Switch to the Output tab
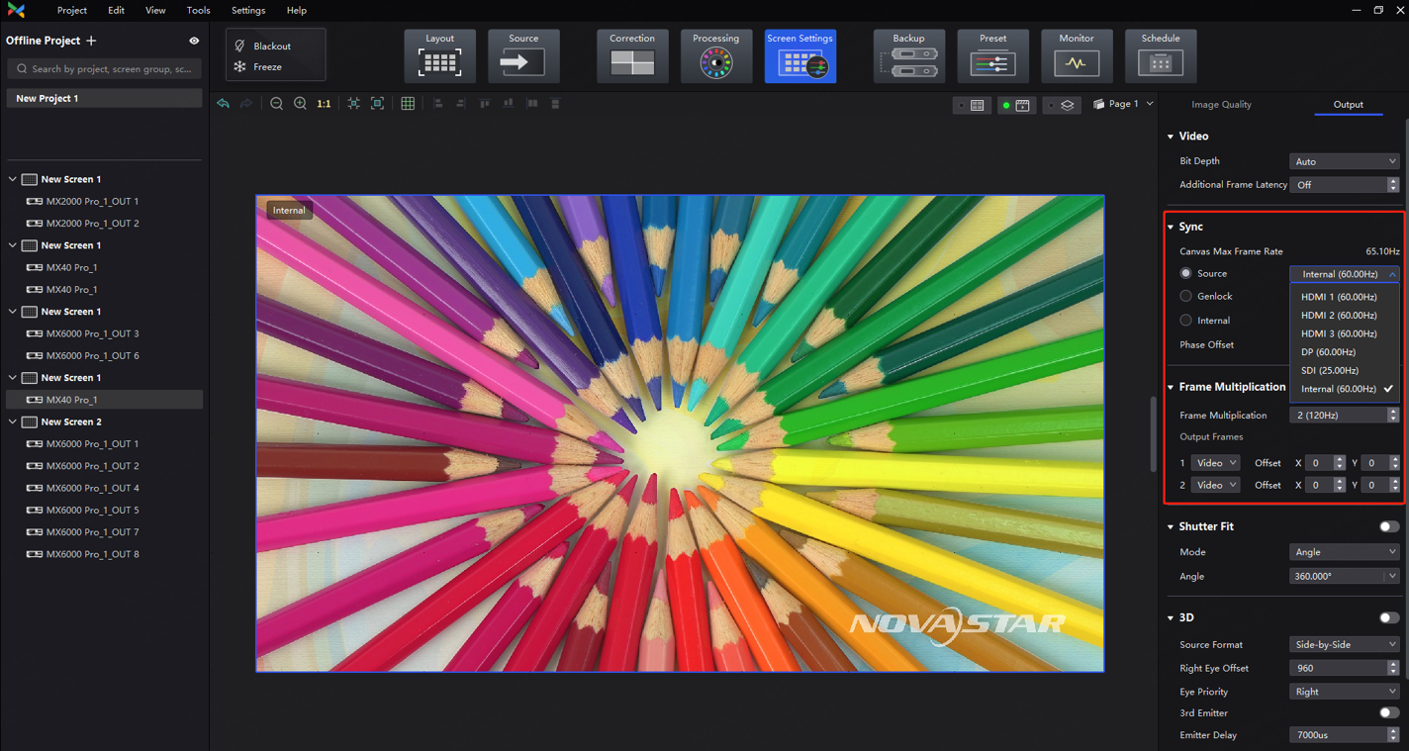Screen dimensions: 1409x751 [x=1348, y=104]
